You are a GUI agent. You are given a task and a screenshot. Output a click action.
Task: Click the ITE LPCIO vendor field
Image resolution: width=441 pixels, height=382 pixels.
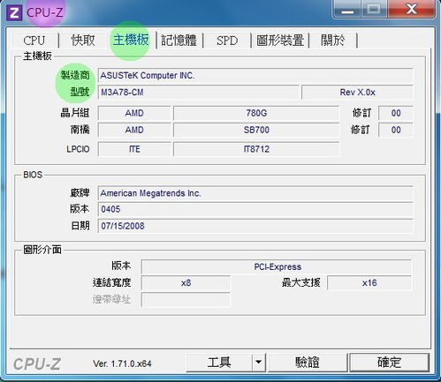(x=134, y=149)
